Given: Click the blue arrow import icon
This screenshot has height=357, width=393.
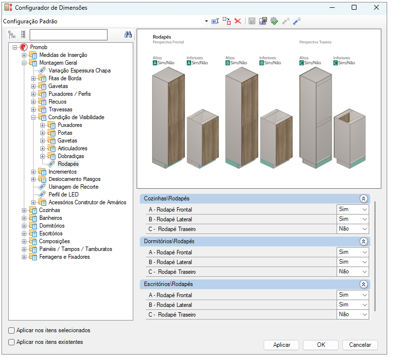Looking at the screenshot, I should [297, 21].
